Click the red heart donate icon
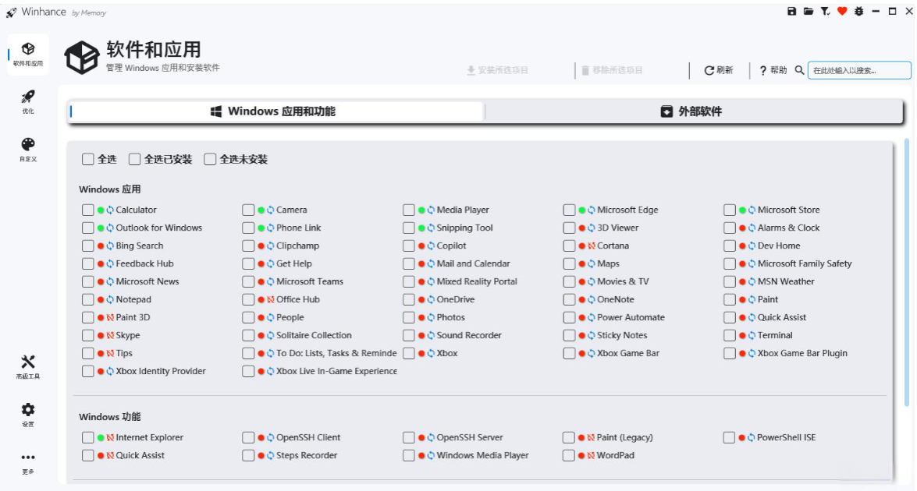The height and width of the screenshot is (491, 917). click(x=842, y=12)
